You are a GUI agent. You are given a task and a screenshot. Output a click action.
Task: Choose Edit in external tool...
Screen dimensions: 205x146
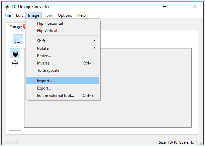[56, 96]
